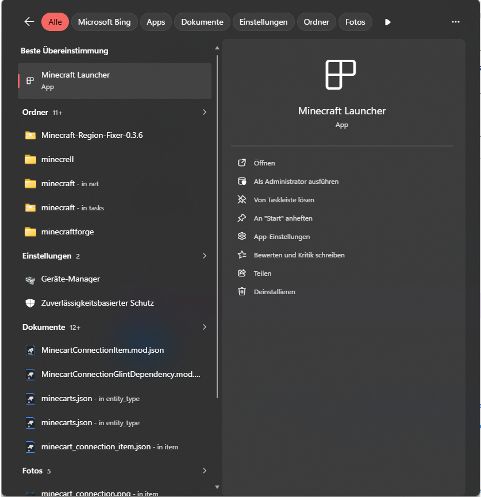
Task: Go back using the left arrow
Action: 29,22
